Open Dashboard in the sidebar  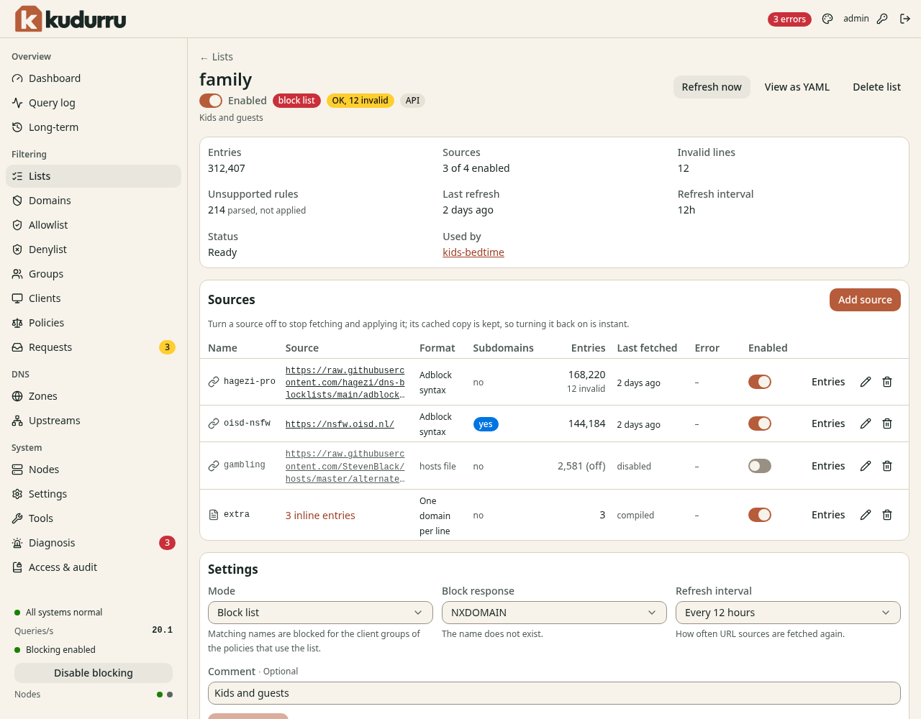click(x=94, y=78)
